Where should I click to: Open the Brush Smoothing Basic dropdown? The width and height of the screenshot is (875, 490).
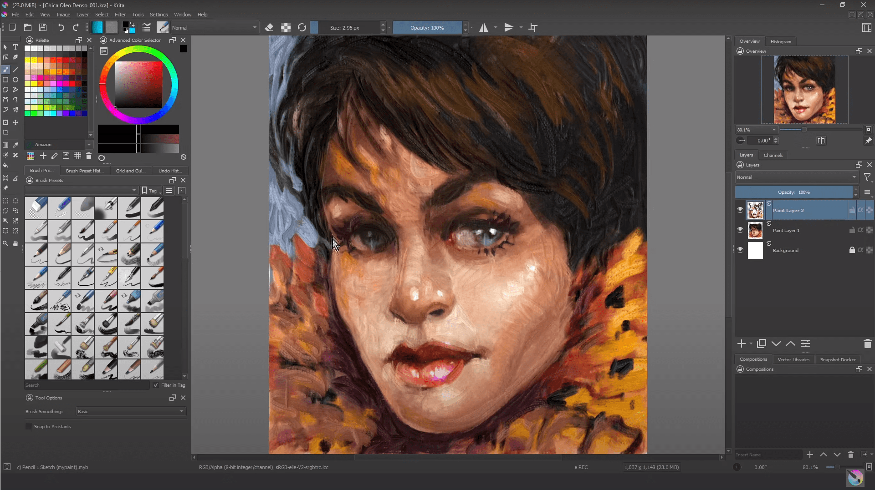[130, 411]
